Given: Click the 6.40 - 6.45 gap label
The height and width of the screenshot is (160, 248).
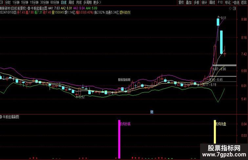Looking at the screenshot, I should [216, 80].
